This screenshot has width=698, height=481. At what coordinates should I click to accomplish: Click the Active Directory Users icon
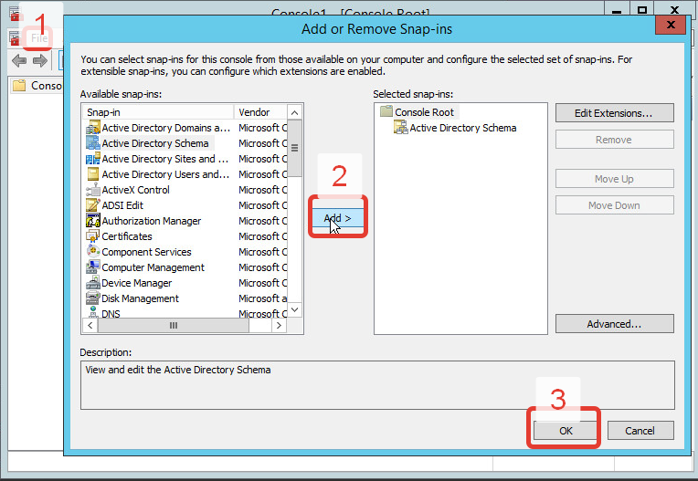click(x=93, y=174)
